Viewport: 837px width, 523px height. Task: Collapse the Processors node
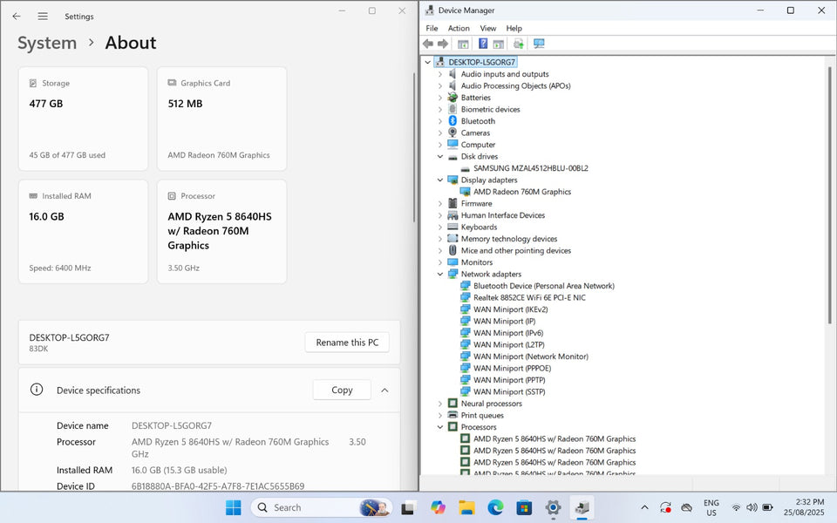[x=440, y=427]
